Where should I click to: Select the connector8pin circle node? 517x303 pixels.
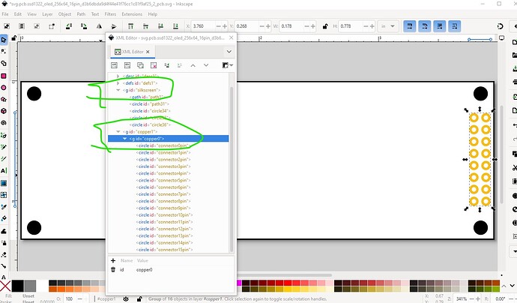pos(163,201)
